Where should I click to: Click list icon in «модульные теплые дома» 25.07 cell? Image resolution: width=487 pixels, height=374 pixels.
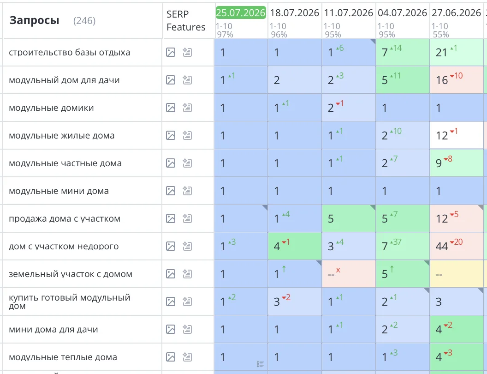click(x=260, y=364)
